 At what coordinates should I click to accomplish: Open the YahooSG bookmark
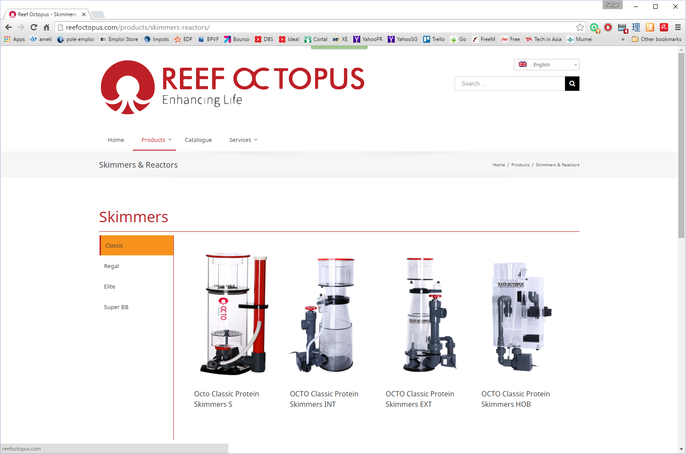tap(403, 39)
